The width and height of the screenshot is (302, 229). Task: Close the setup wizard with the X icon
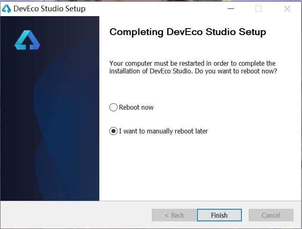pyautogui.click(x=287, y=9)
